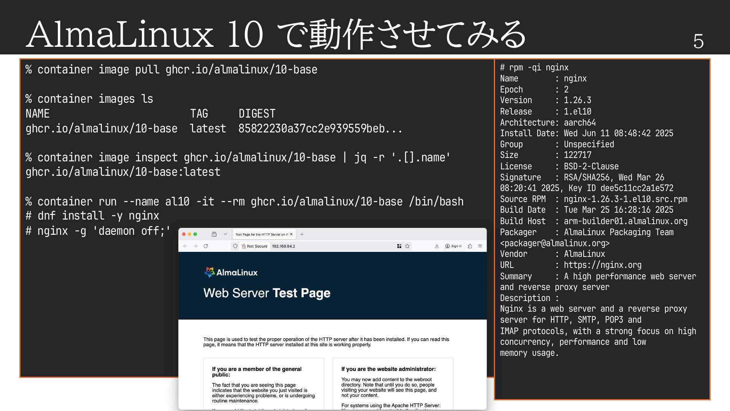The image size is (730, 411).
Task: Click the browser back arrow
Action: tap(185, 246)
